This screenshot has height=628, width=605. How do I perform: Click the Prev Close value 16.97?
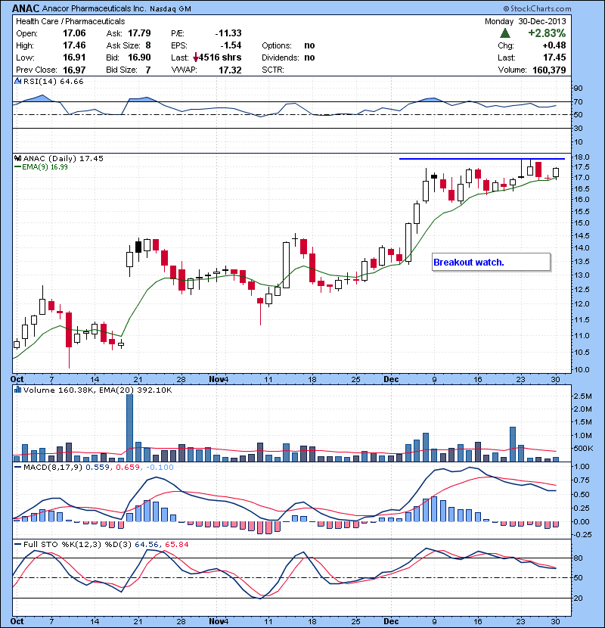(x=74, y=70)
